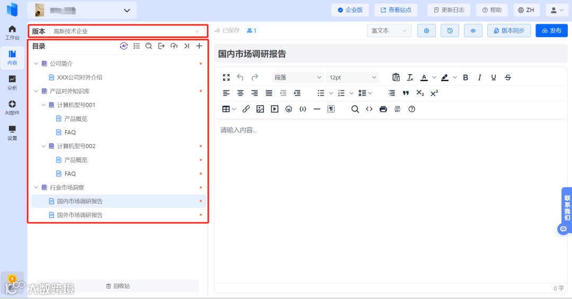Open the emoji picker
This screenshot has width=572, height=299.
pyautogui.click(x=289, y=109)
